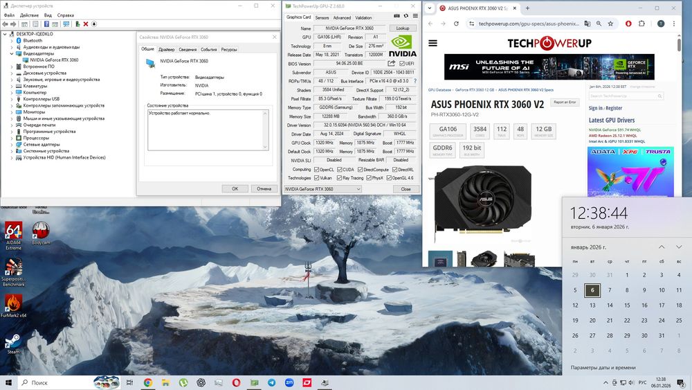Expand the Bluetooth tree node
The width and height of the screenshot is (692, 390).
coord(12,41)
